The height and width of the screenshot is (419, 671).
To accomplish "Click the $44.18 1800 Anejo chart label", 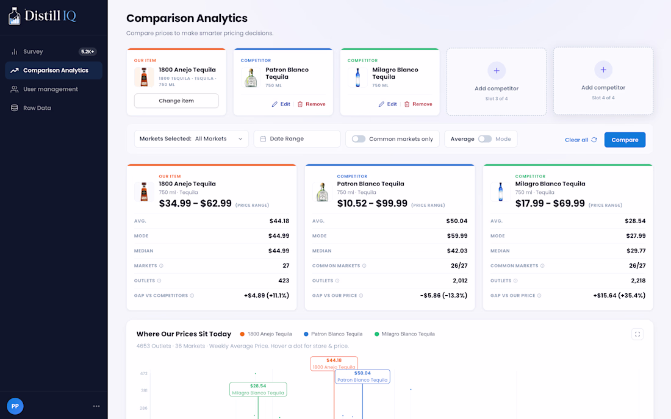I will [334, 363].
